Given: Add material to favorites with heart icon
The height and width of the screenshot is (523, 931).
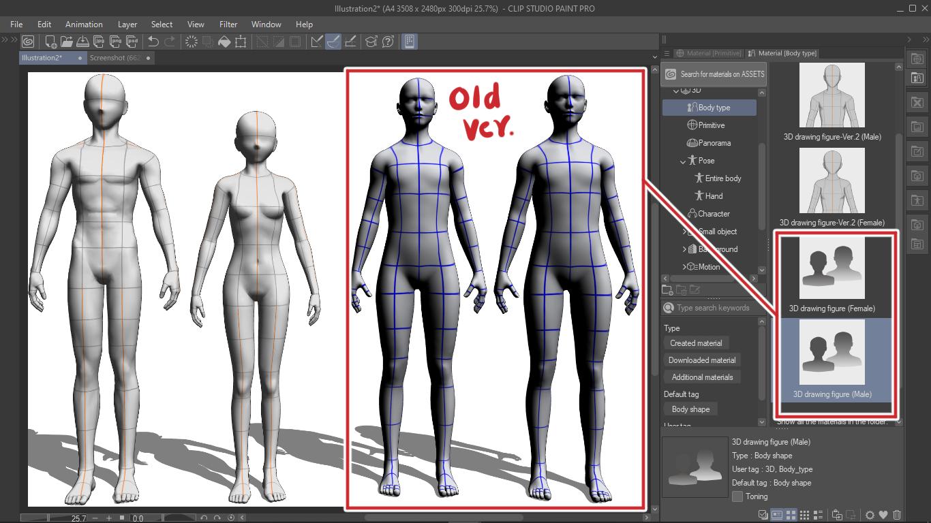Looking at the screenshot, I should click(x=883, y=515).
